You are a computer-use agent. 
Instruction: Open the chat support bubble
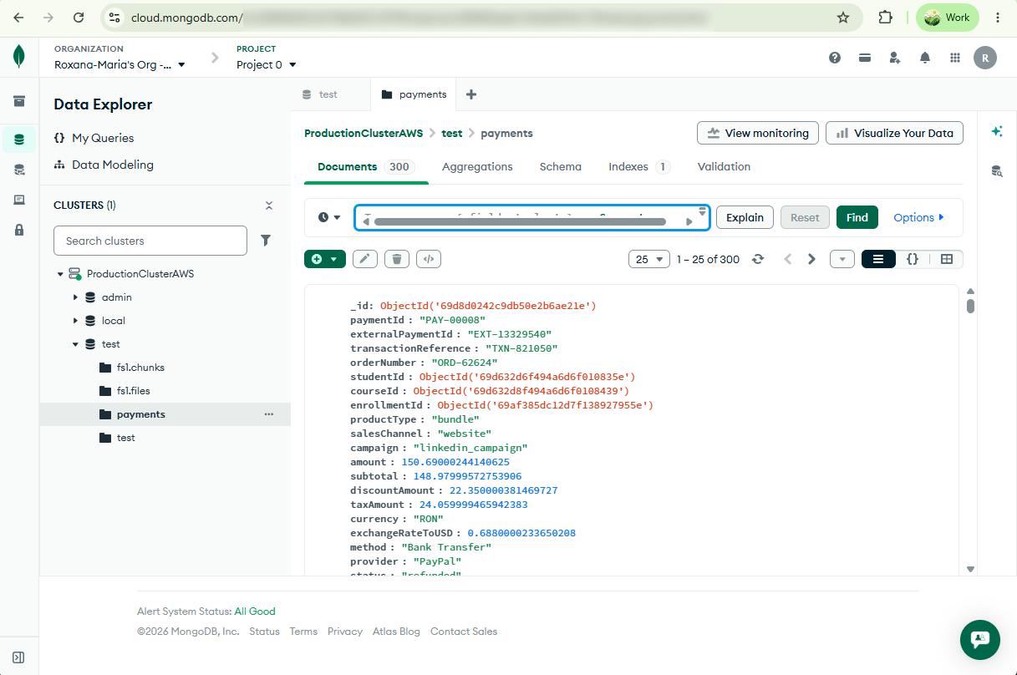[x=980, y=639]
